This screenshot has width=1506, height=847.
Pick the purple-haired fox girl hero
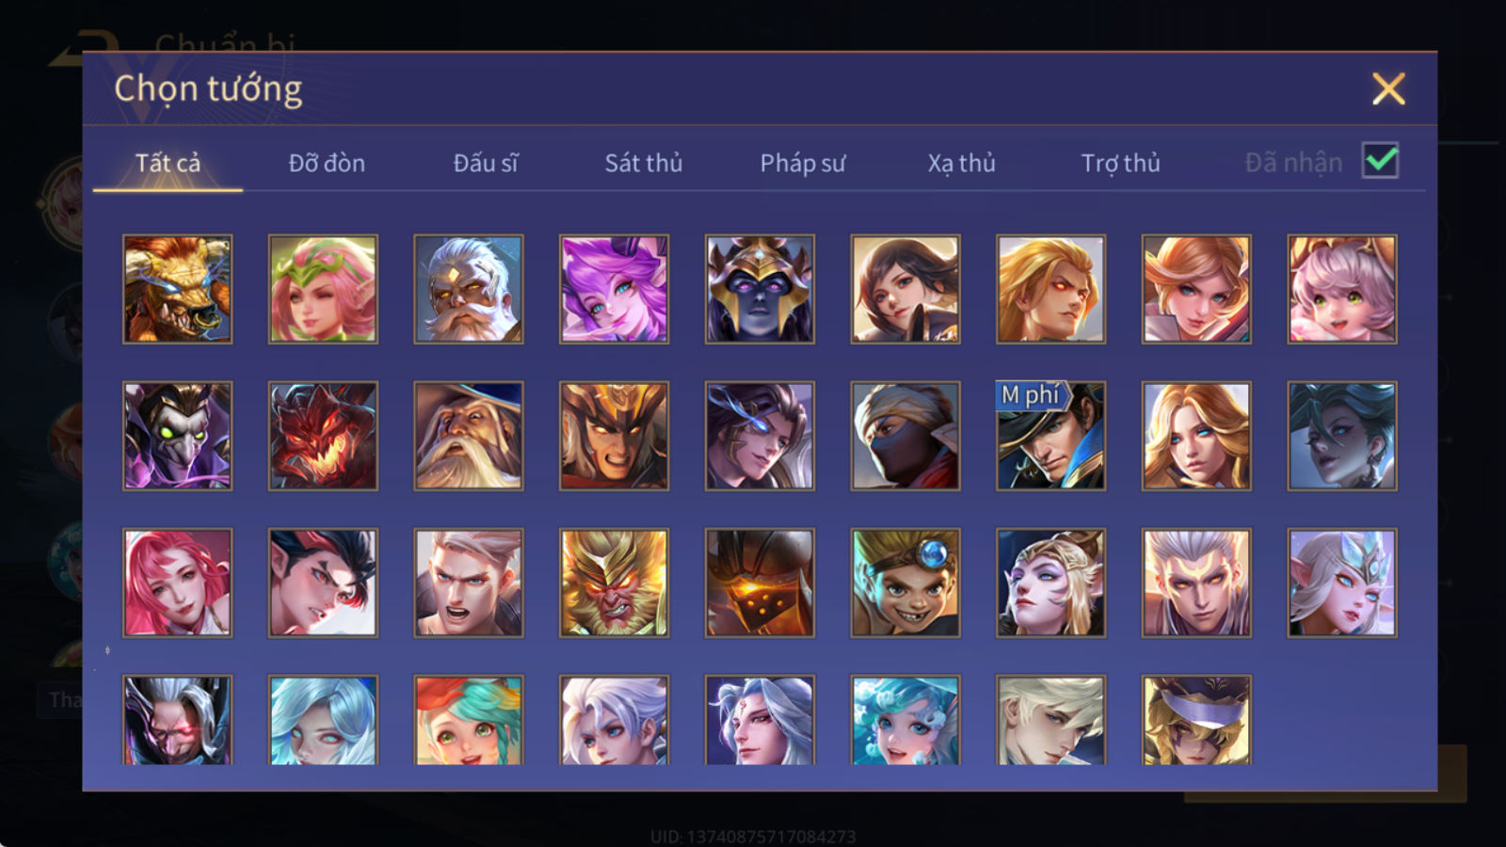coord(614,289)
